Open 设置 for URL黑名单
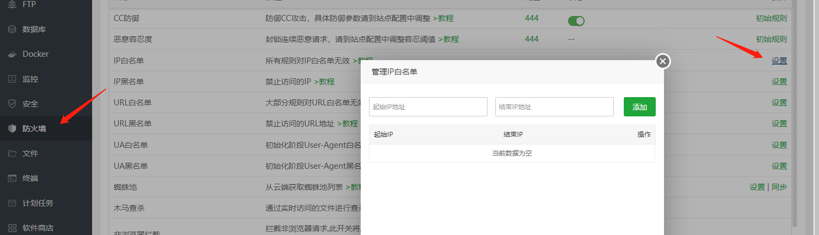Screen dimensions: 819x235 pyautogui.click(x=779, y=124)
